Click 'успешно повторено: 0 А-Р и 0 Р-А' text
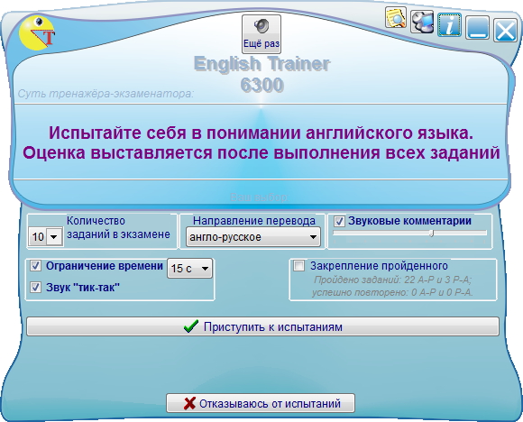 click(x=392, y=292)
